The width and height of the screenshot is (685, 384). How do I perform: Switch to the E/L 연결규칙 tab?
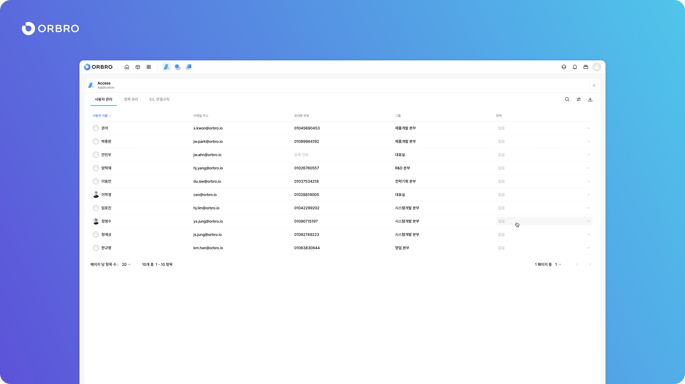[x=159, y=99]
